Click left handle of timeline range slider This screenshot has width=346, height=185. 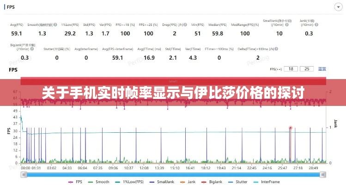pyautogui.click(x=23, y=174)
